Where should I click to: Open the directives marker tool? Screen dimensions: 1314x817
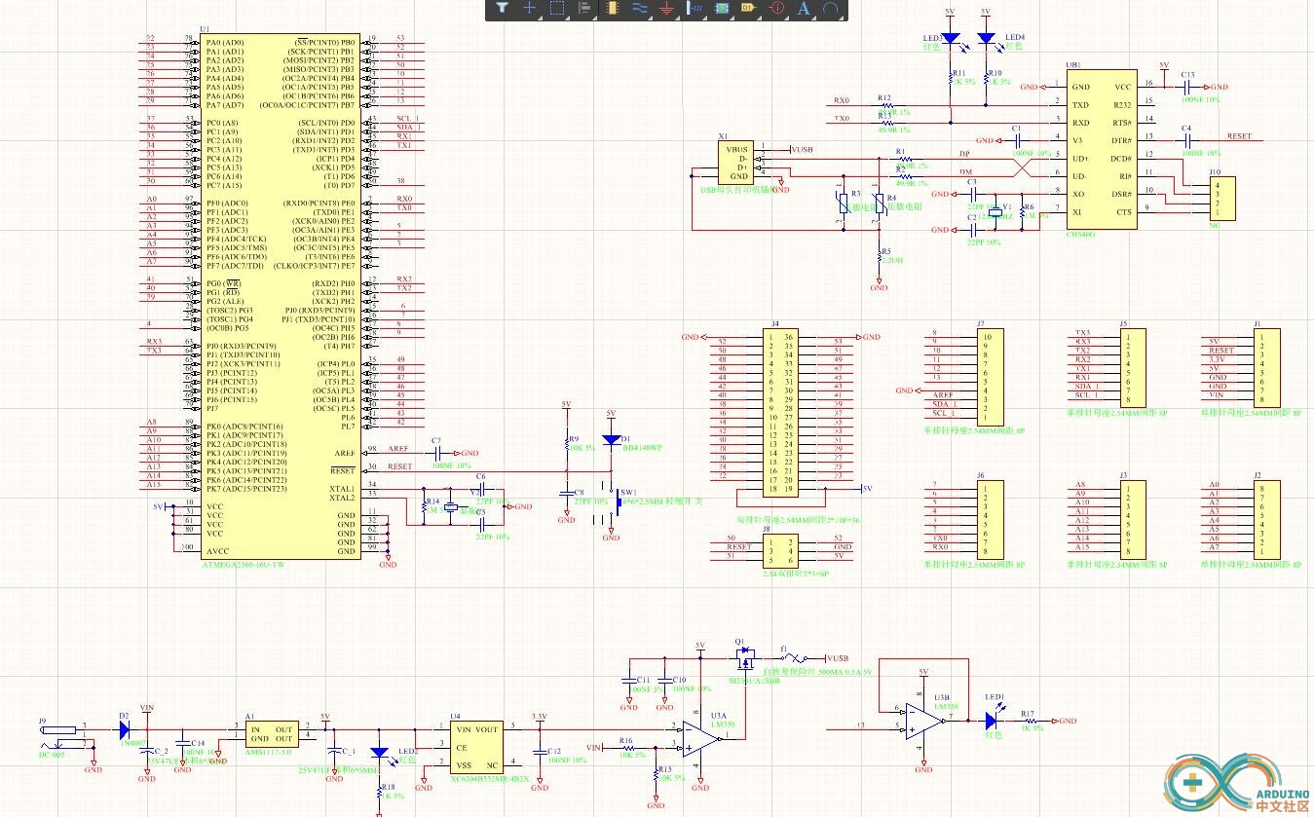tap(777, 8)
